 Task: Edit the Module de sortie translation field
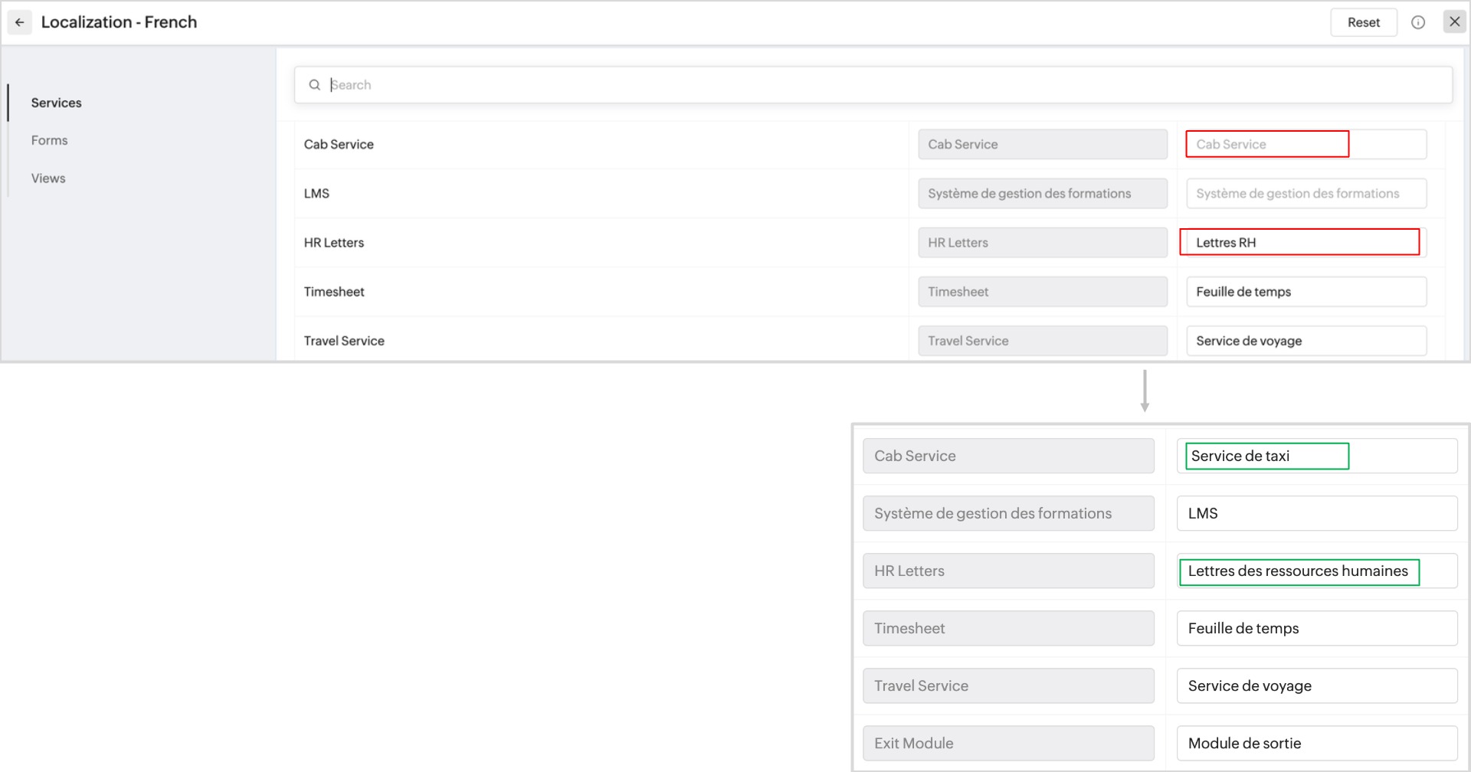coord(1316,743)
